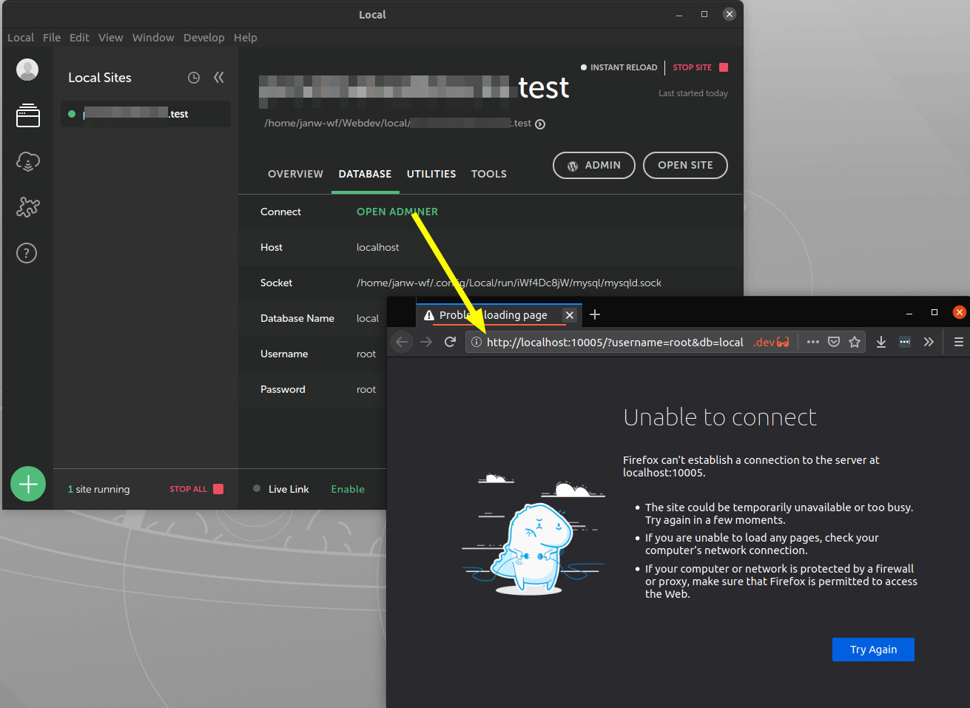The height and width of the screenshot is (708, 970).
Task: Click the mysqld.sock socket path text
Action: [x=509, y=283]
